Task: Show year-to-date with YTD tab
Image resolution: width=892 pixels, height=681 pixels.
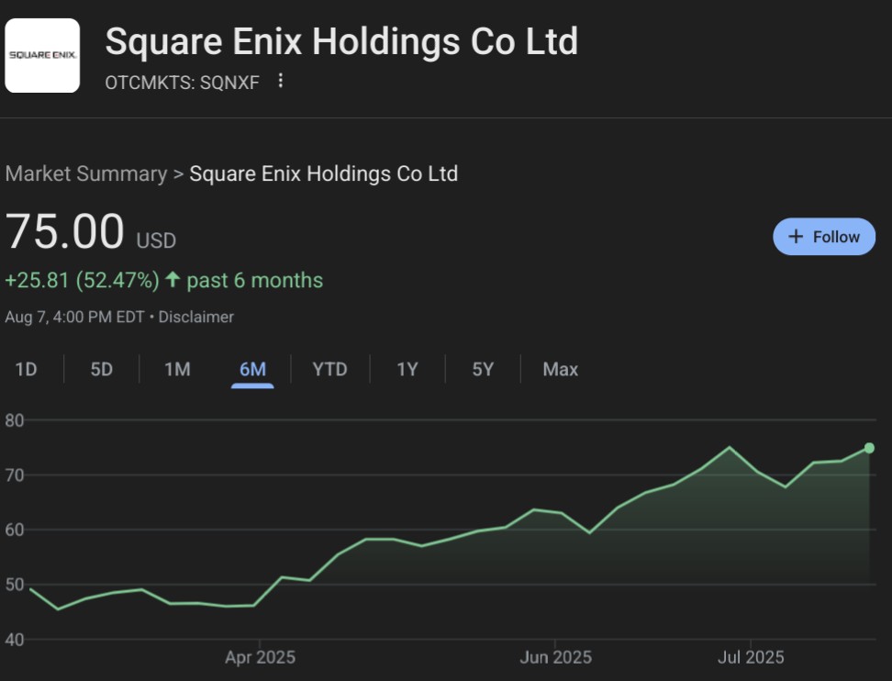Action: click(x=330, y=369)
